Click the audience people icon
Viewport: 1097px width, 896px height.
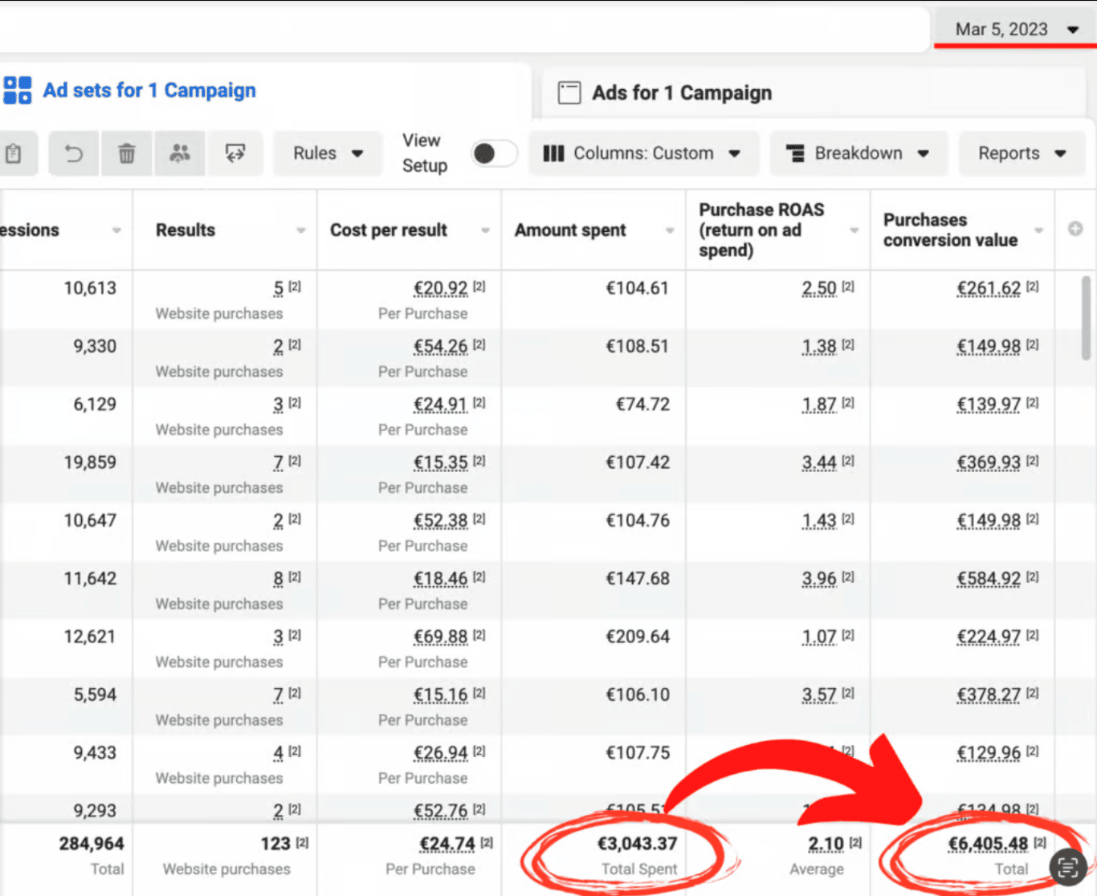pyautogui.click(x=180, y=153)
